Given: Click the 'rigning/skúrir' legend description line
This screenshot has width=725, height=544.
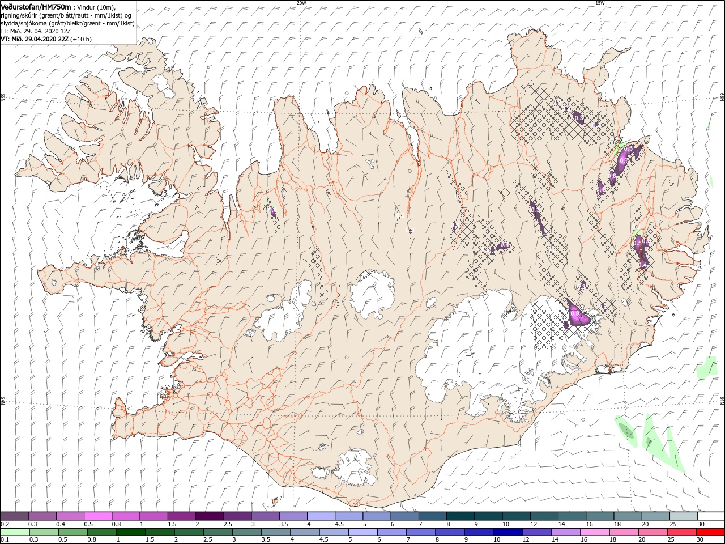Looking at the screenshot, I should tap(66, 15).
